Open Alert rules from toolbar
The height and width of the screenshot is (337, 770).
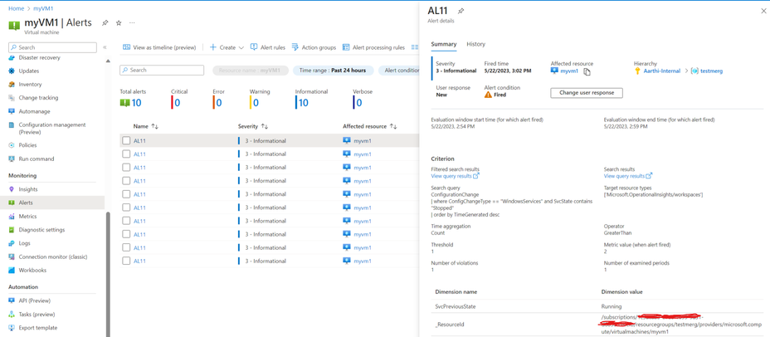[268, 47]
